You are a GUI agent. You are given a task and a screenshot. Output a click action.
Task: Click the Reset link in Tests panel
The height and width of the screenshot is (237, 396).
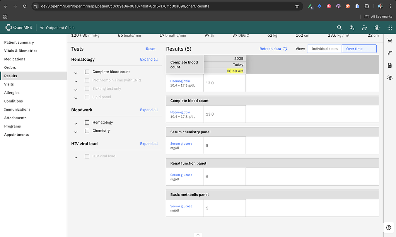(x=150, y=49)
